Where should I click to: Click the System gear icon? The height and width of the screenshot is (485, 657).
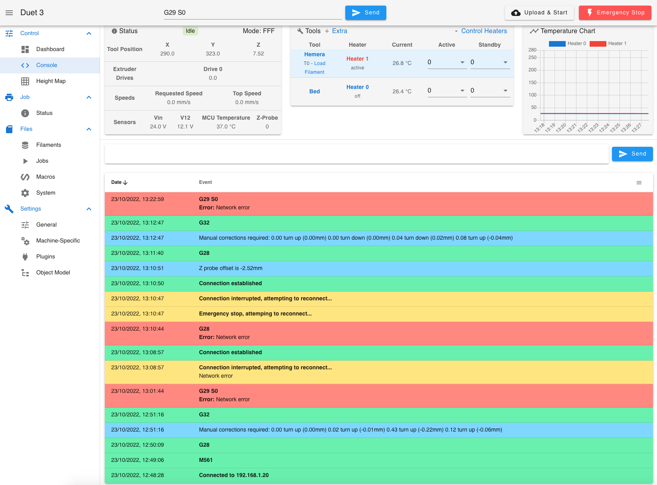[x=25, y=193]
